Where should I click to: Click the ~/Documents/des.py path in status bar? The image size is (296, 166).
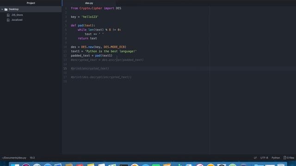pyautogui.click(x=14, y=158)
